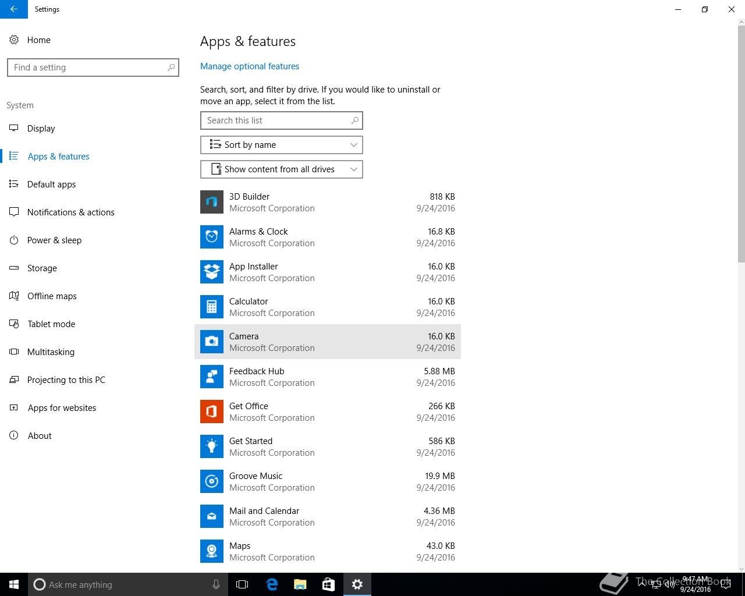Select App Installer entry name

pos(254,267)
